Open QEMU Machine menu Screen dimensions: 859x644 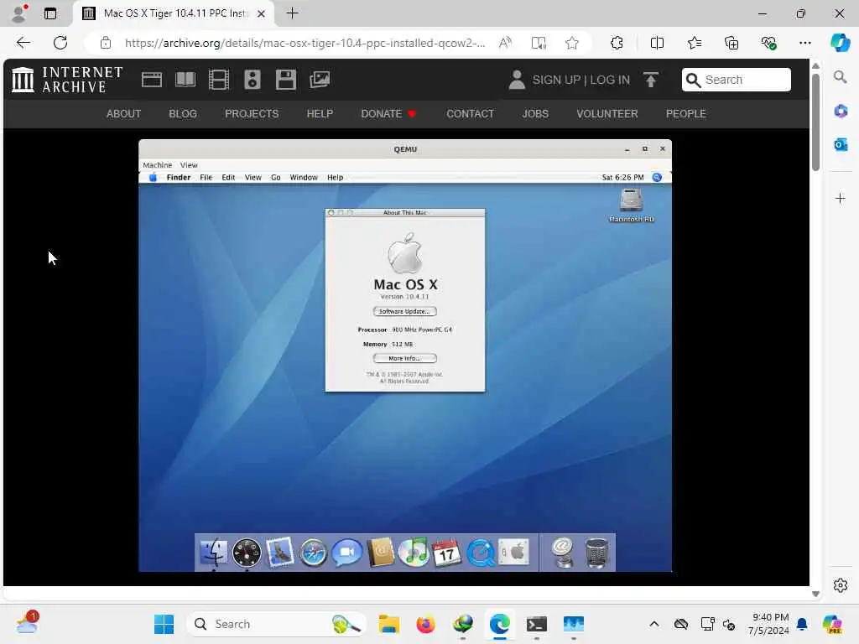coord(157,165)
